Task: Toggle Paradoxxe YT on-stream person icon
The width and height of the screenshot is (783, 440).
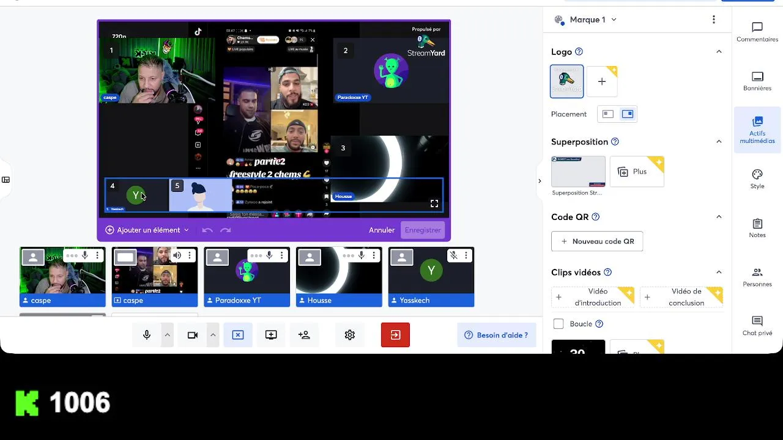Action: point(217,258)
